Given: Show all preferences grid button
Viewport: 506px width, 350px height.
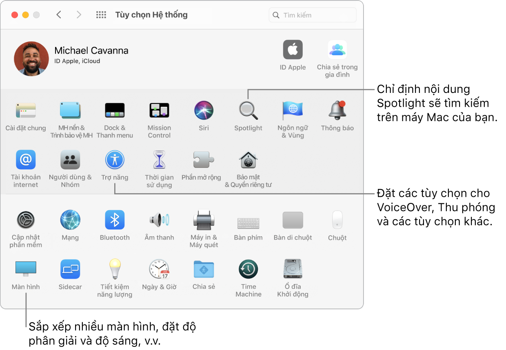Looking at the screenshot, I should (101, 15).
